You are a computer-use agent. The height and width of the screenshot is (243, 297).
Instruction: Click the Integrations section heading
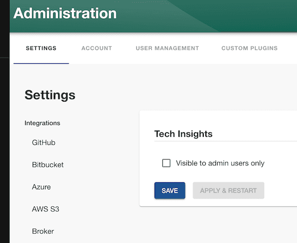pos(42,123)
